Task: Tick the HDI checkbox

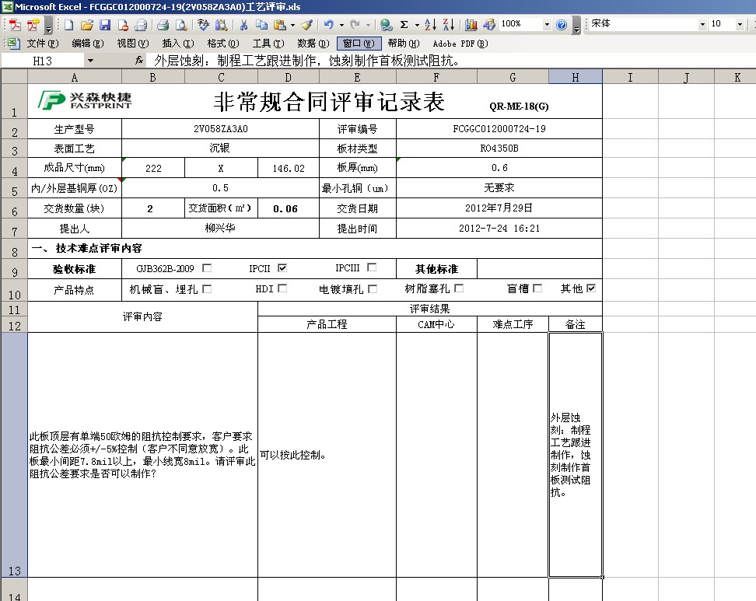Action: pos(282,288)
